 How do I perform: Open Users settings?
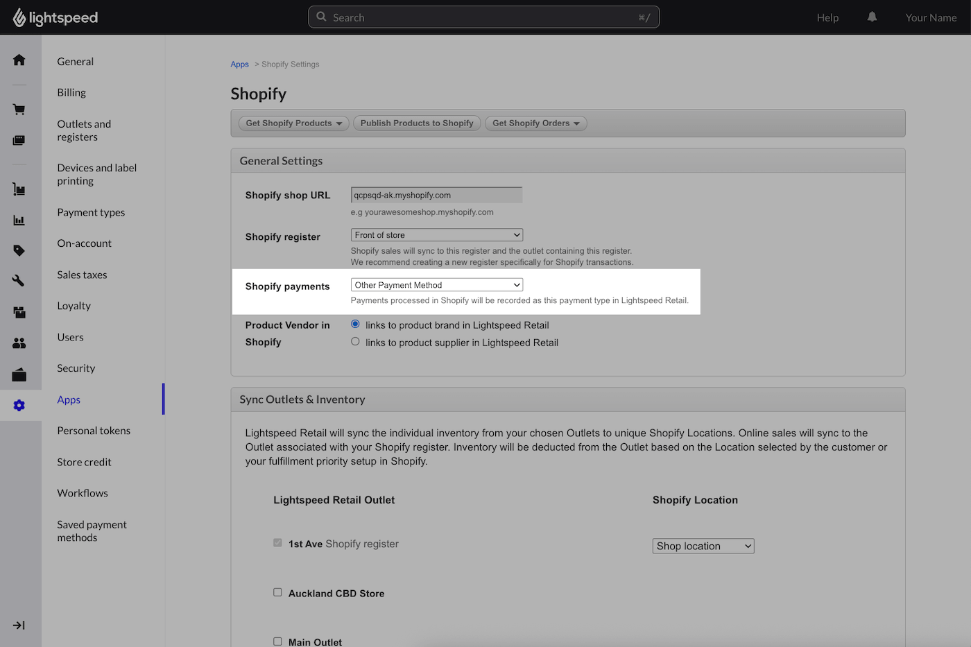tap(70, 338)
